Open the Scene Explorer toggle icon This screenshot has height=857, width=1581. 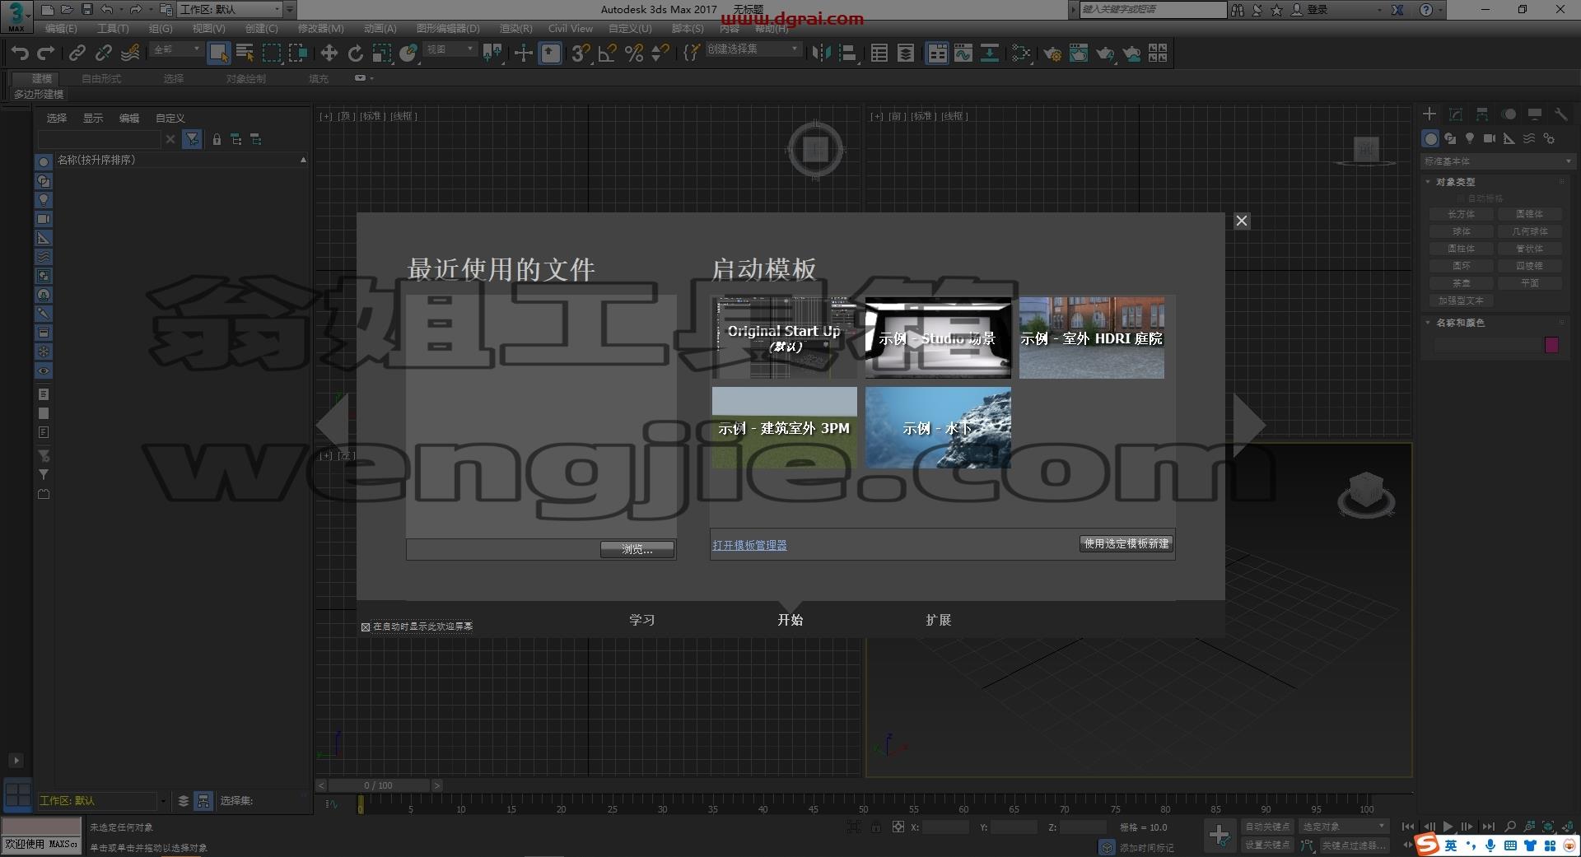(879, 54)
